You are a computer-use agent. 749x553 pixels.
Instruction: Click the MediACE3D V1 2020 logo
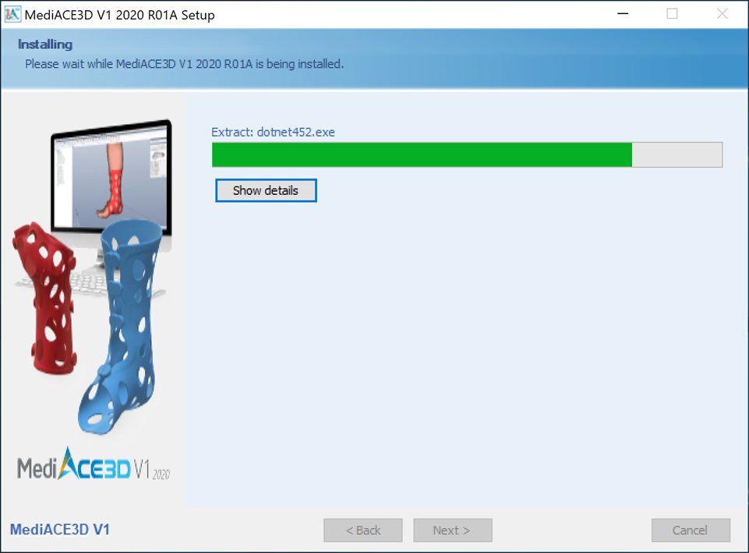click(x=94, y=464)
